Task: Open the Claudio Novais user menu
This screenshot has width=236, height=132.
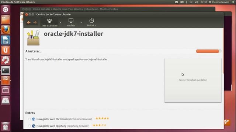Action: pos(219,2)
